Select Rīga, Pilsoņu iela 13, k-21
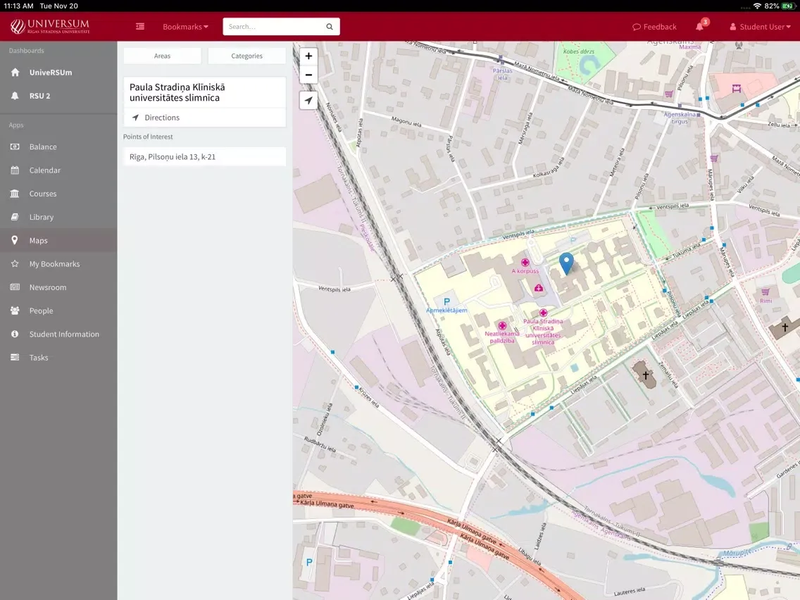This screenshot has height=600, width=800. [x=205, y=156]
